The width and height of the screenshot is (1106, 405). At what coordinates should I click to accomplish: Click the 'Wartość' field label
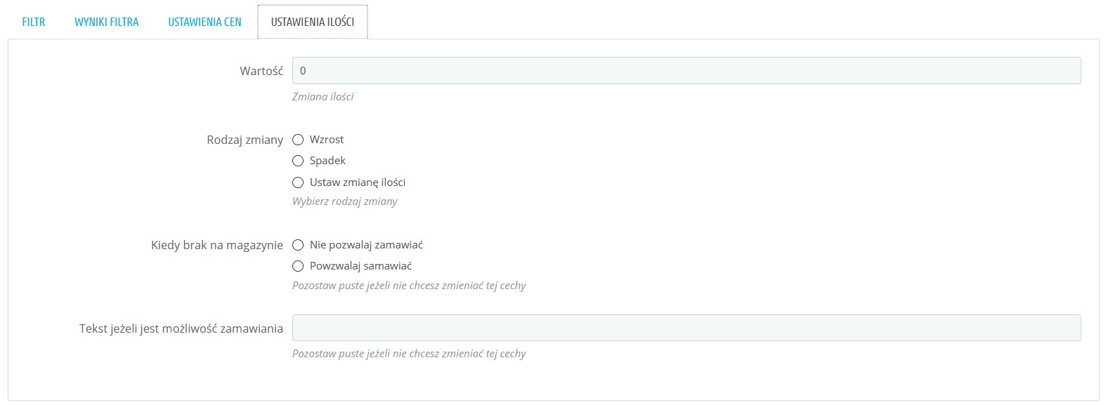point(261,71)
